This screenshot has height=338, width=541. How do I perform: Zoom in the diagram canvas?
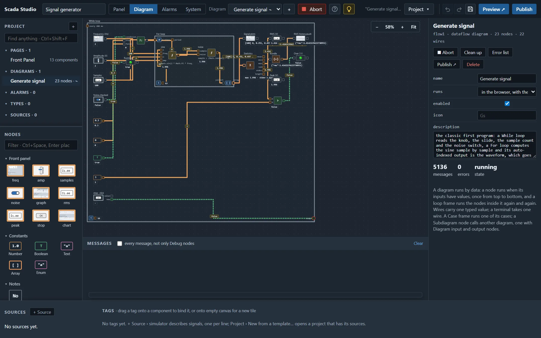click(x=402, y=27)
